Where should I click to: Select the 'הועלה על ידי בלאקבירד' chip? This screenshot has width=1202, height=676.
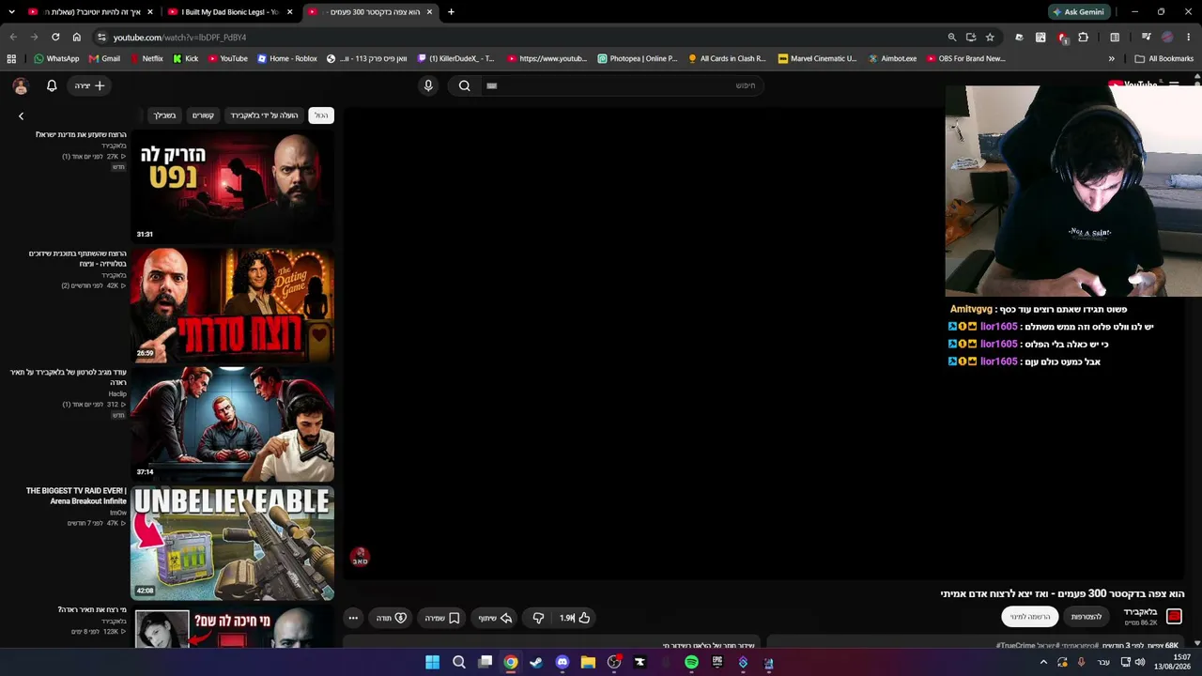264,115
